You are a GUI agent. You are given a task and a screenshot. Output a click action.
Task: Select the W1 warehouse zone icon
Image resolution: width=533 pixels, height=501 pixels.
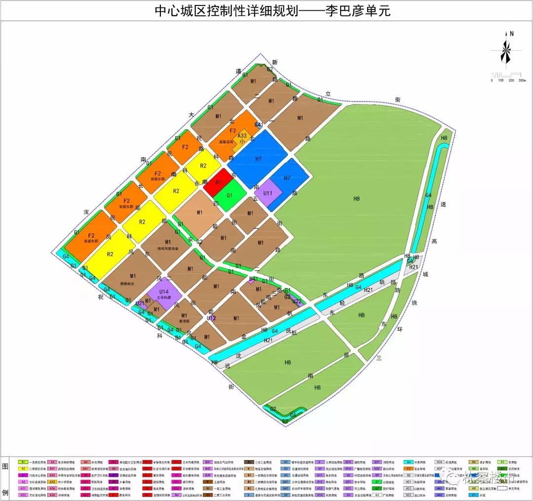[x=199, y=213]
